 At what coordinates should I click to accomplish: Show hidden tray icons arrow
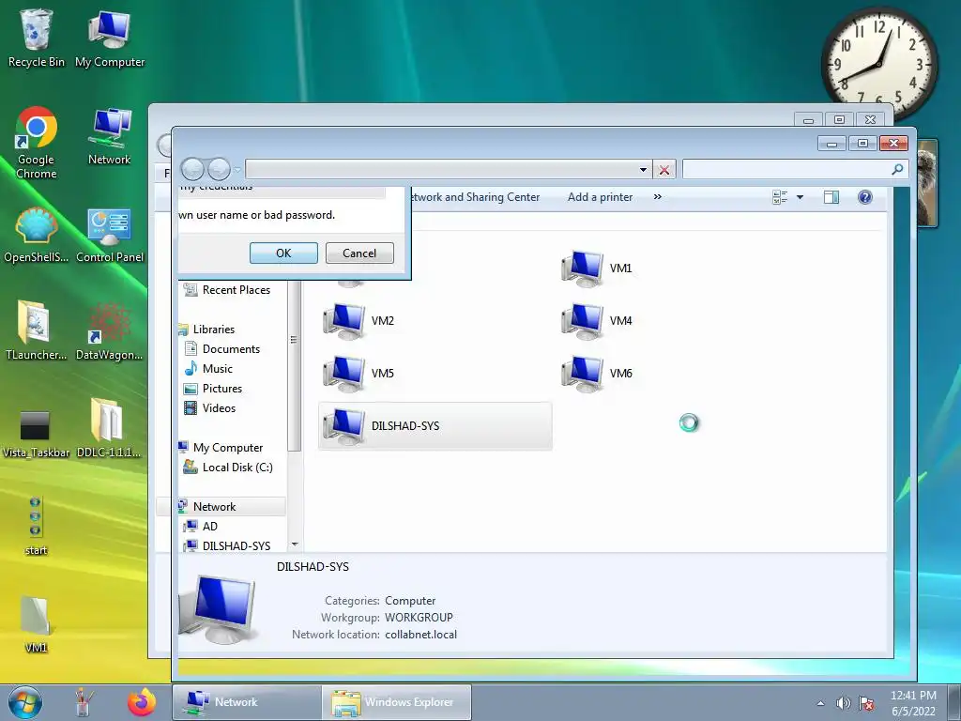820,703
